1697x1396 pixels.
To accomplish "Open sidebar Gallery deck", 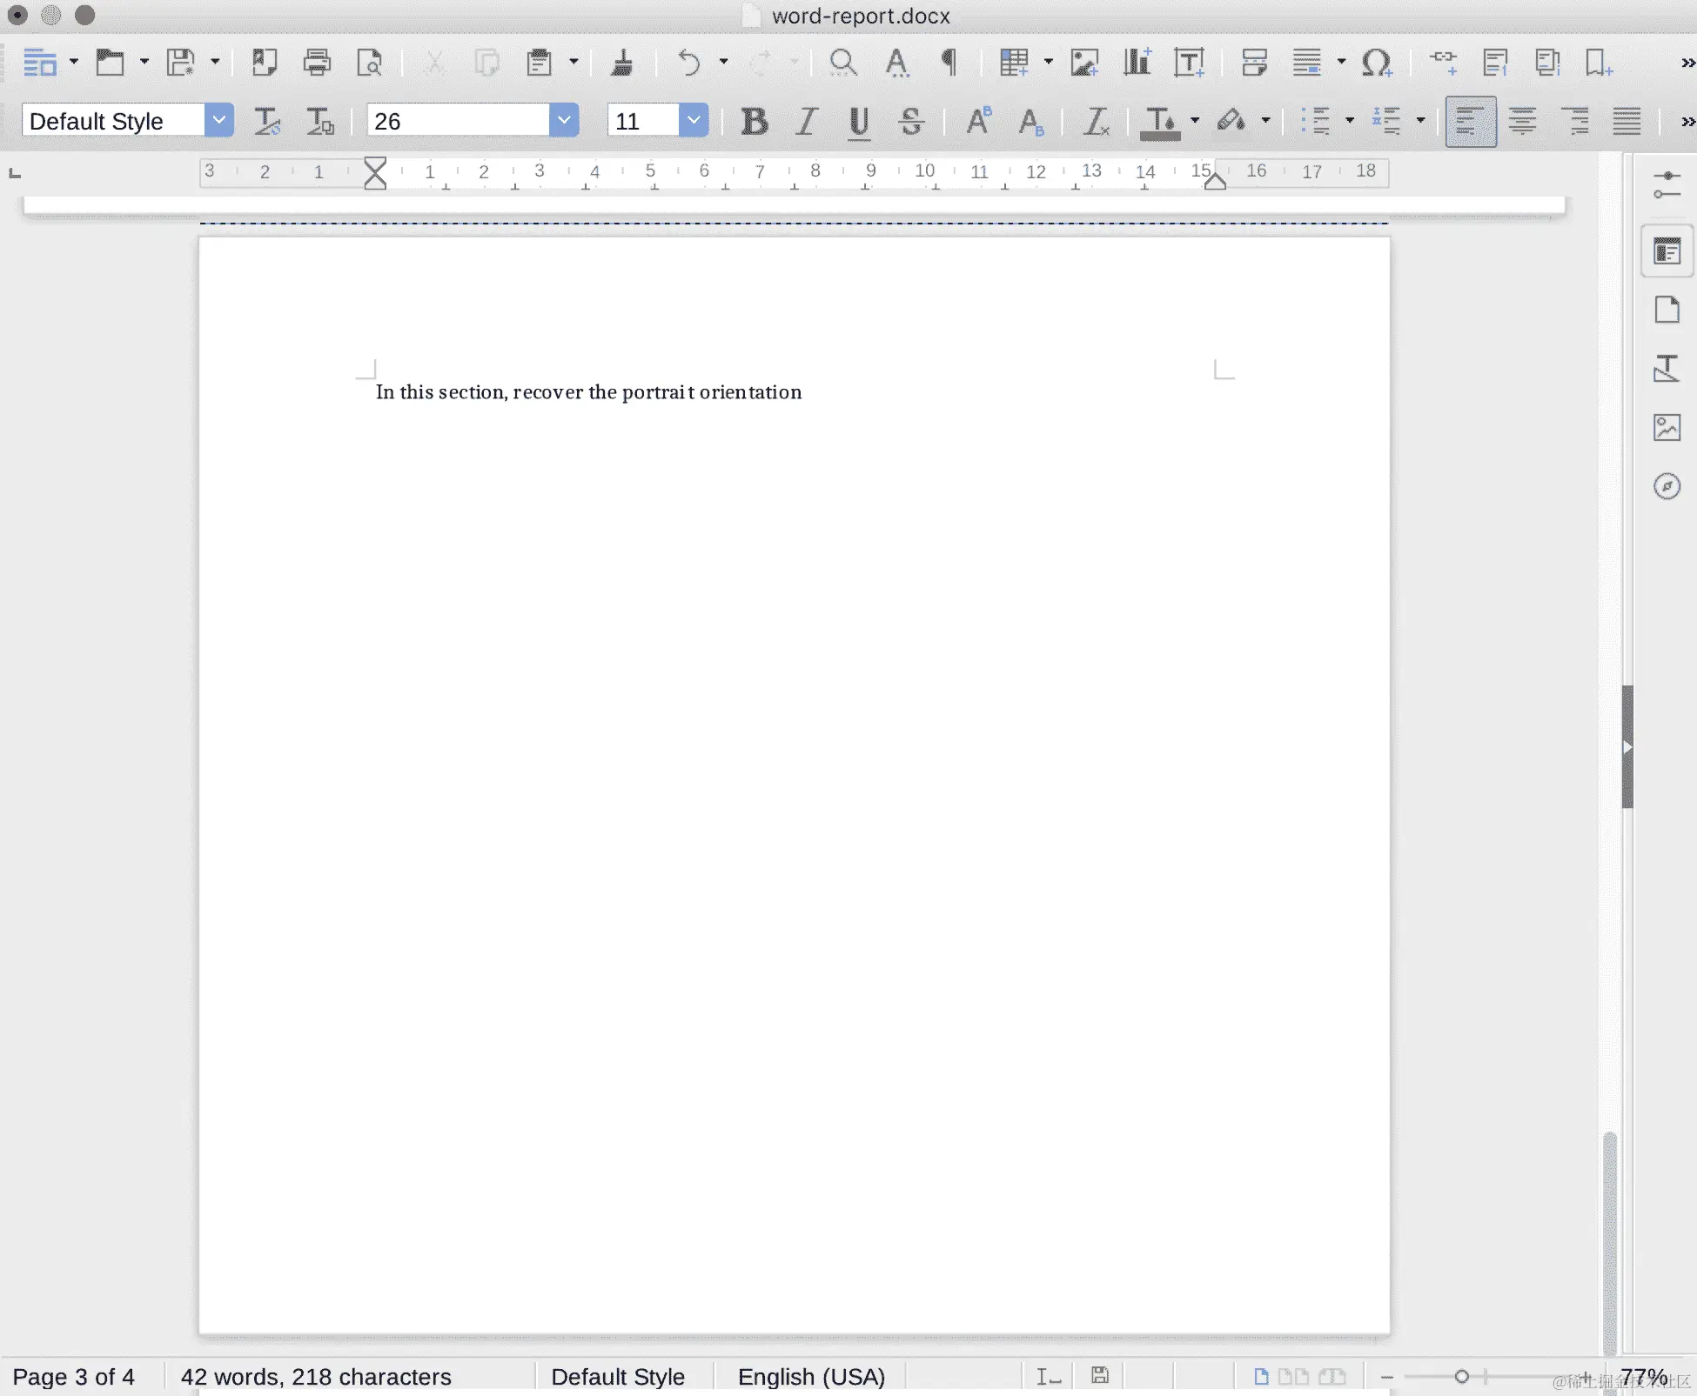I will coord(1667,427).
